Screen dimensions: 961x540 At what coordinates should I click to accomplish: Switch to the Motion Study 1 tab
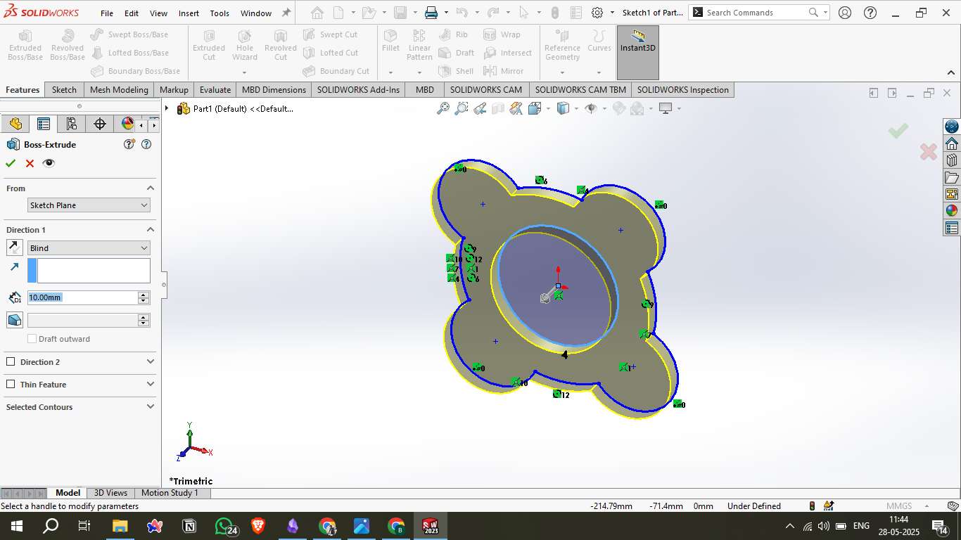click(170, 493)
